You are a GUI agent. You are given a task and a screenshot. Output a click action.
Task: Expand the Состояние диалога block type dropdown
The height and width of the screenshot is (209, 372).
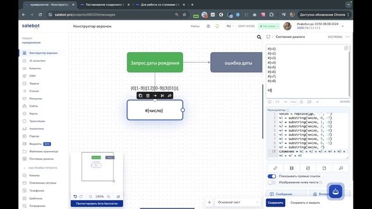(x=273, y=37)
